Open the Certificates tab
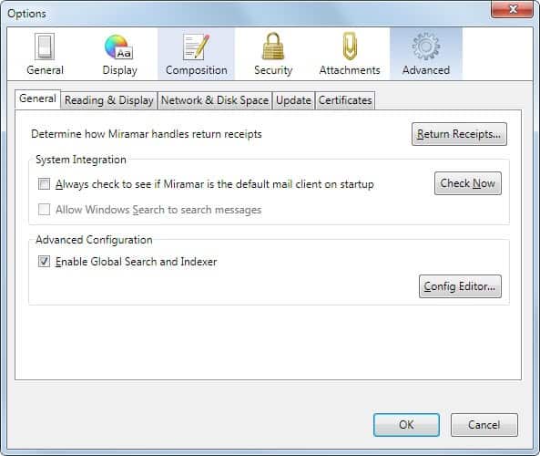The image size is (540, 456). 345,100
